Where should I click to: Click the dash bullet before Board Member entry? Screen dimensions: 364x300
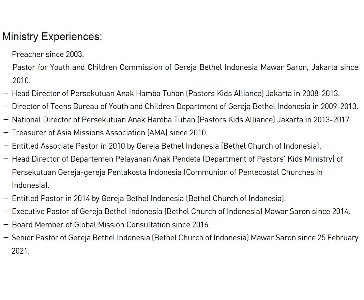click(x=6, y=225)
